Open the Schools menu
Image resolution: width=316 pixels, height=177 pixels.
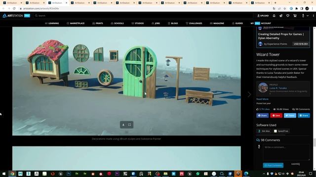point(117,23)
